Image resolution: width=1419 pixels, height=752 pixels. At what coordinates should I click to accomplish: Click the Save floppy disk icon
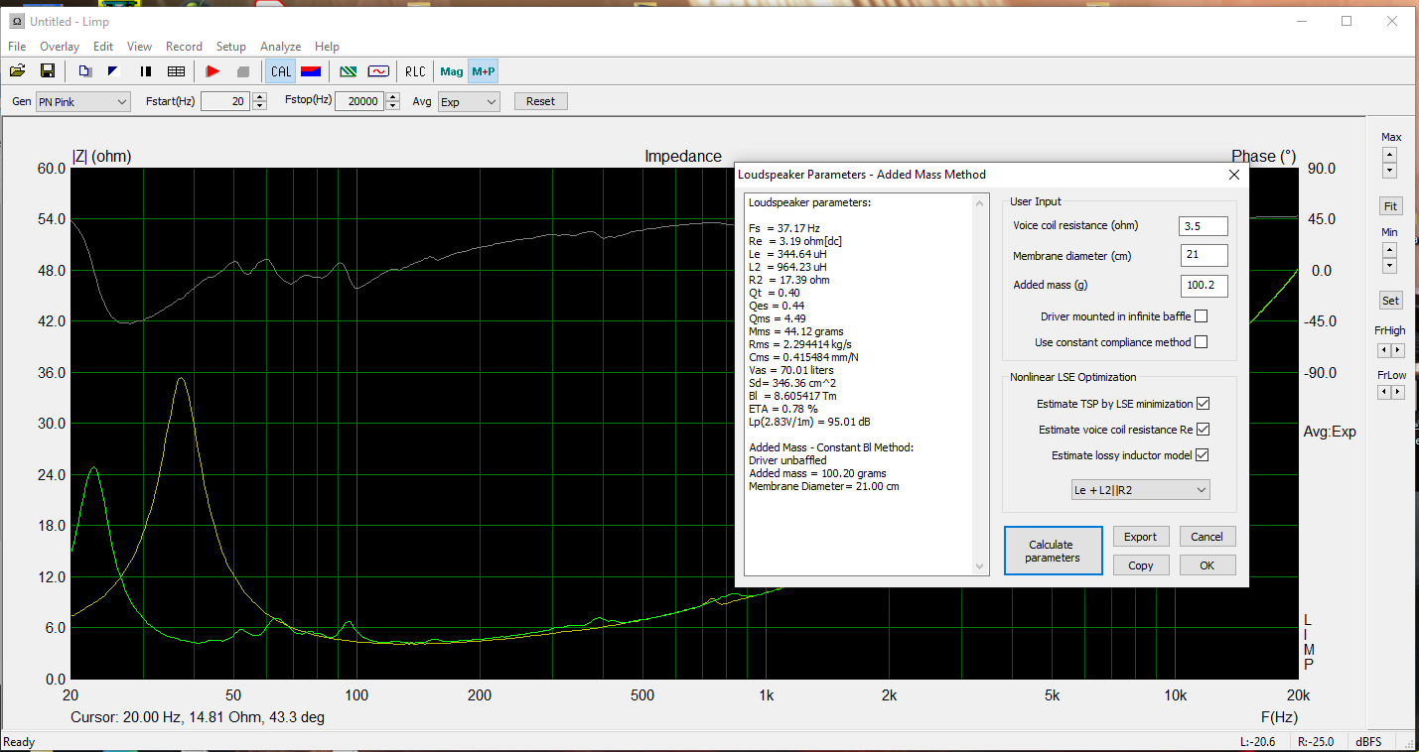(x=47, y=71)
